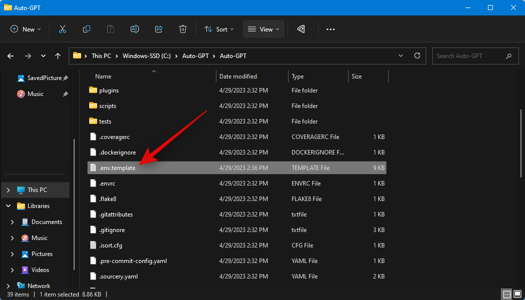The image size is (525, 300).
Task: Expand the Documents library node
Action: tap(13, 222)
